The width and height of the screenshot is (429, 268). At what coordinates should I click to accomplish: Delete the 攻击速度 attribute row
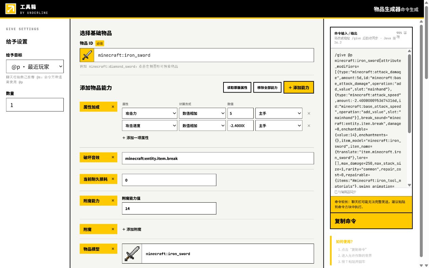tap(309, 126)
